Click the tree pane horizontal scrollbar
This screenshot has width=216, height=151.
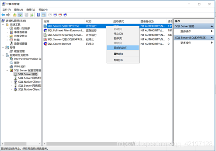(21, 144)
